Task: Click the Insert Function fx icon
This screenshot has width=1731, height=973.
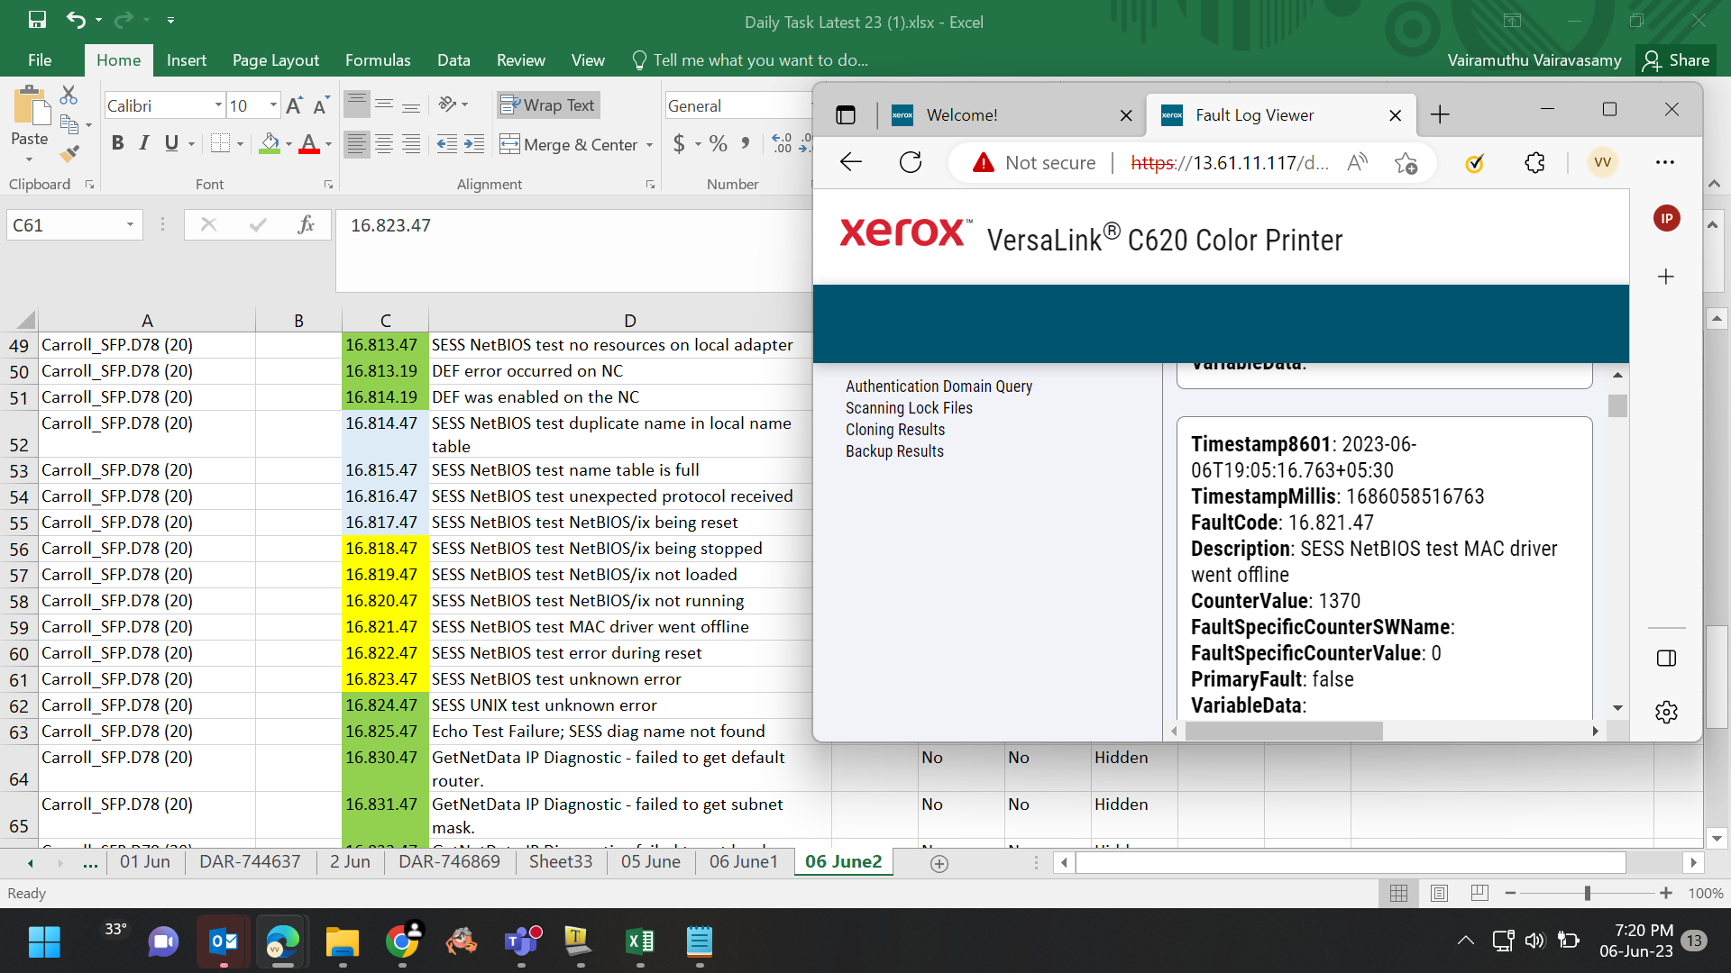Action: point(306,224)
